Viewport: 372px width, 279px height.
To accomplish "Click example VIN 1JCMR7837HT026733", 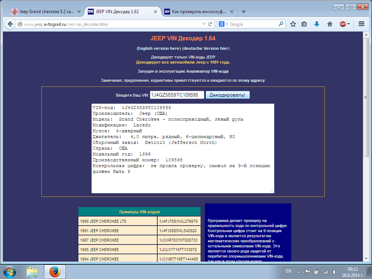I will (178, 240).
